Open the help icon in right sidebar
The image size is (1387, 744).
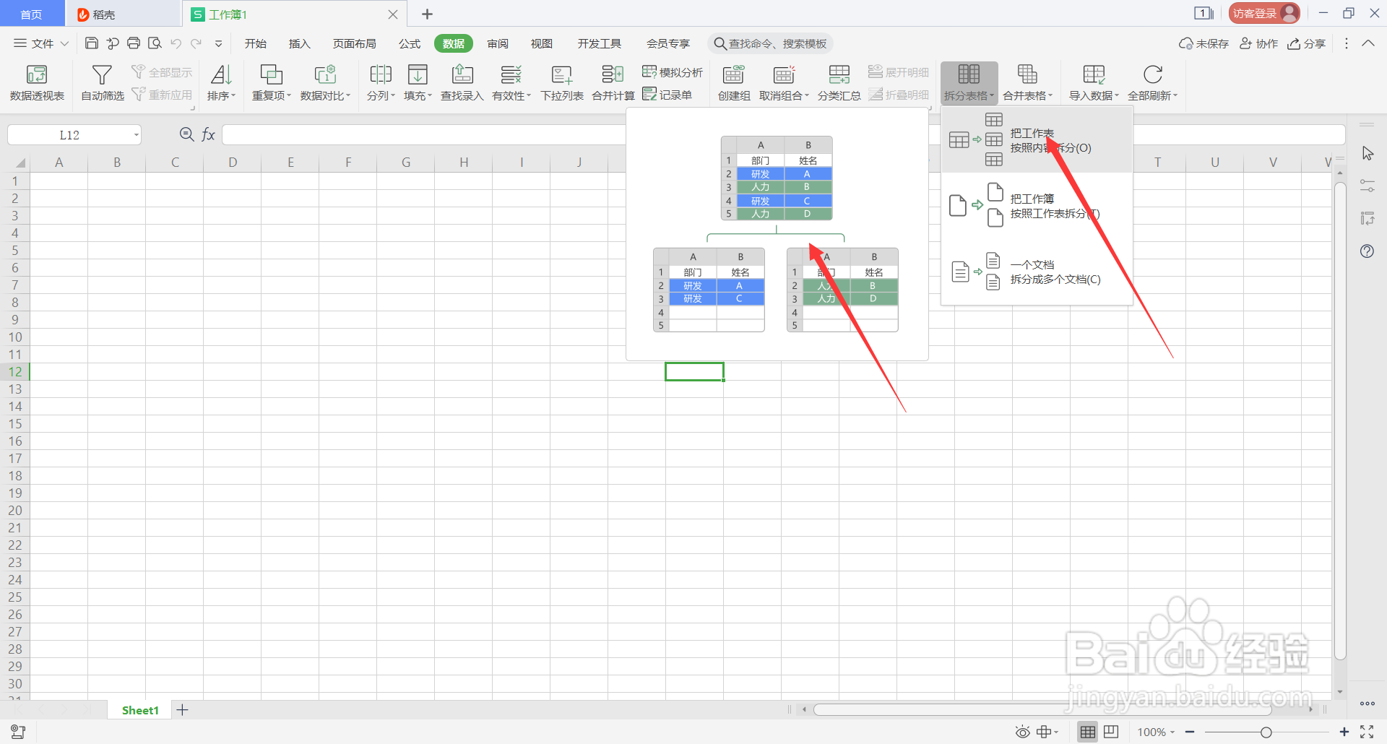pyautogui.click(x=1367, y=251)
